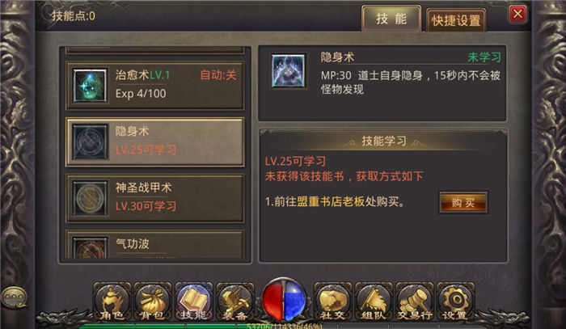
Task: Open the 设置 settings gear icon
Action: (455, 302)
